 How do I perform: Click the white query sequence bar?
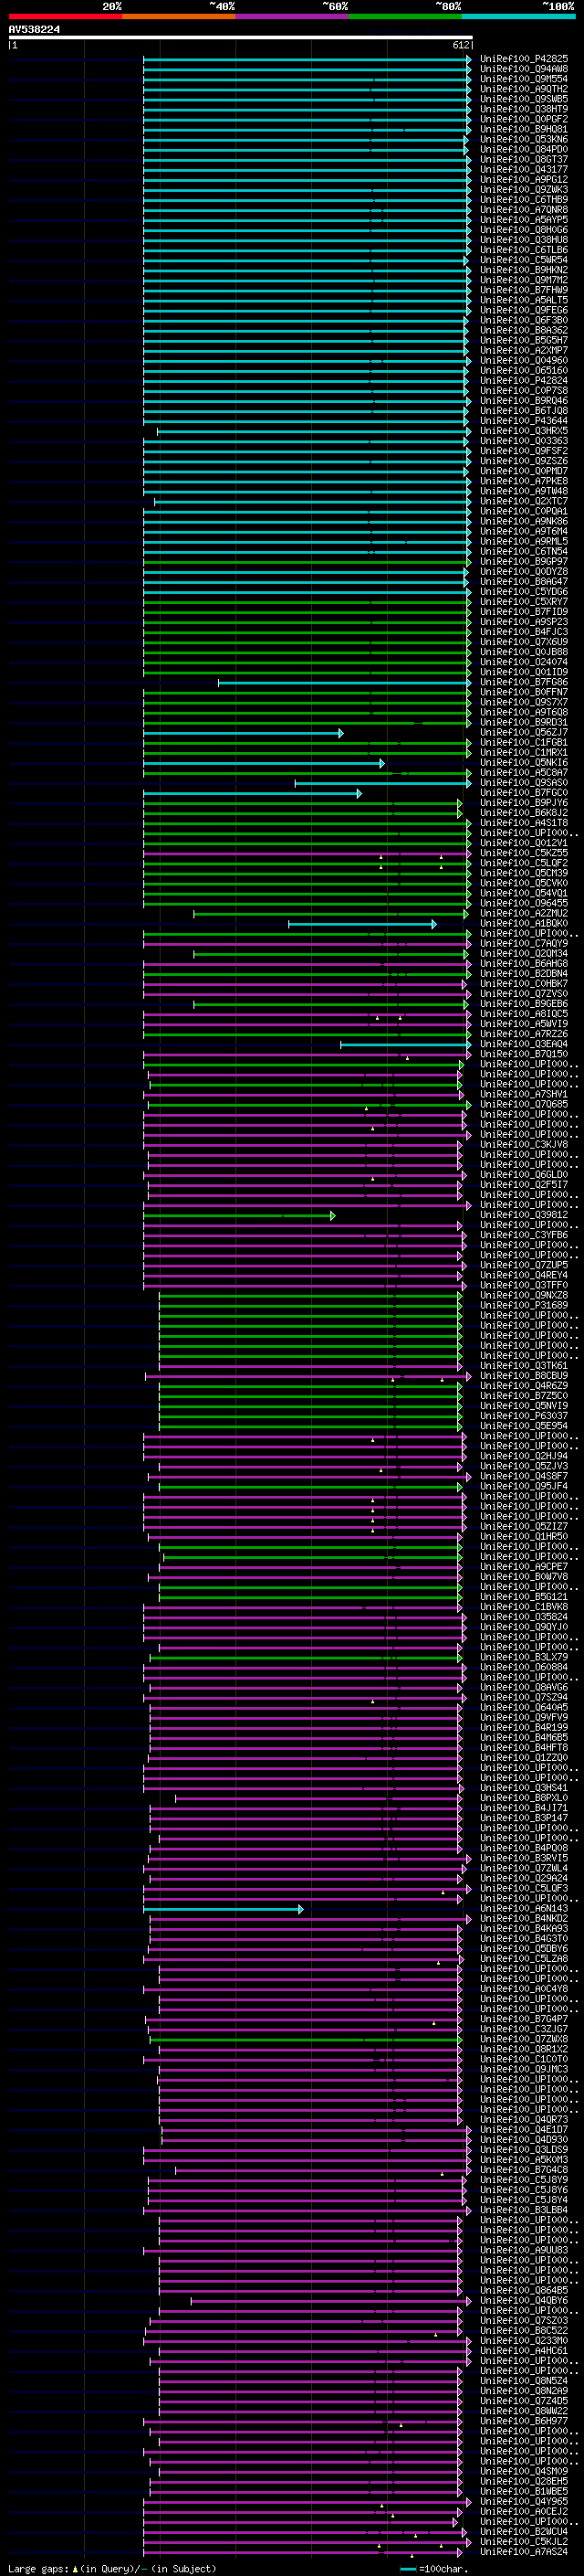tap(241, 38)
